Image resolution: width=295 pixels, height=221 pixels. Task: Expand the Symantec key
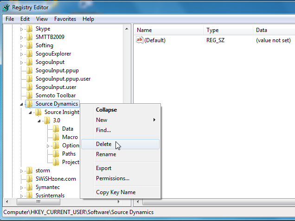point(21,188)
